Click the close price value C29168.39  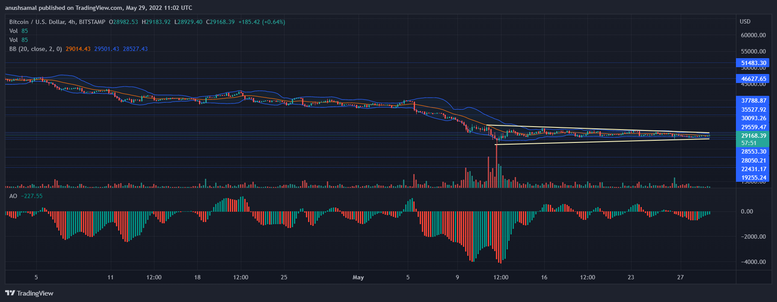coord(220,22)
